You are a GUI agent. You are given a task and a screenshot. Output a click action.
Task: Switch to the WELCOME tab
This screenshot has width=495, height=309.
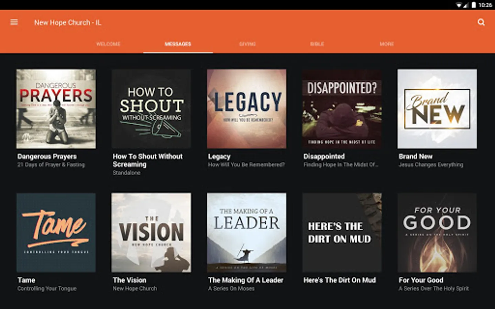(x=109, y=44)
